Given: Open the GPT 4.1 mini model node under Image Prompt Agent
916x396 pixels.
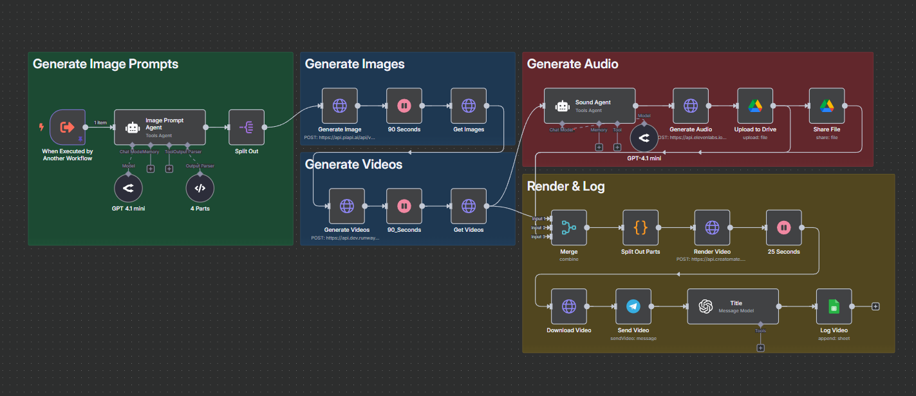Looking at the screenshot, I should tap(128, 189).
